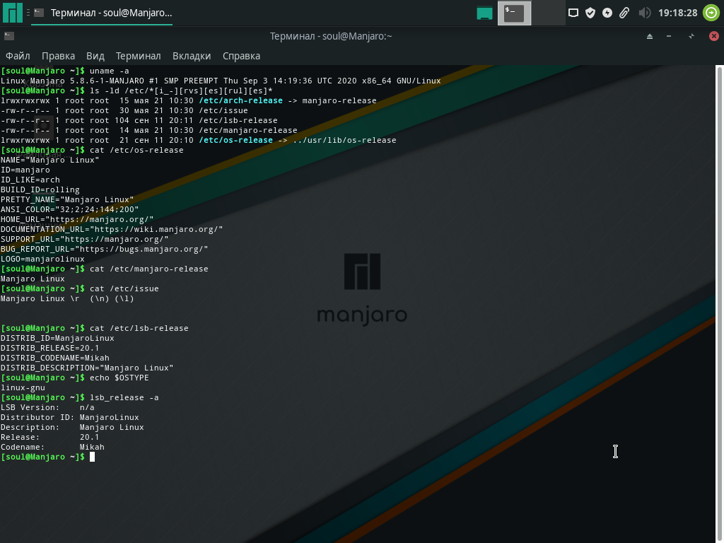Click the "echo $OSTYPE" command
The image size is (724, 543).
(119, 378)
